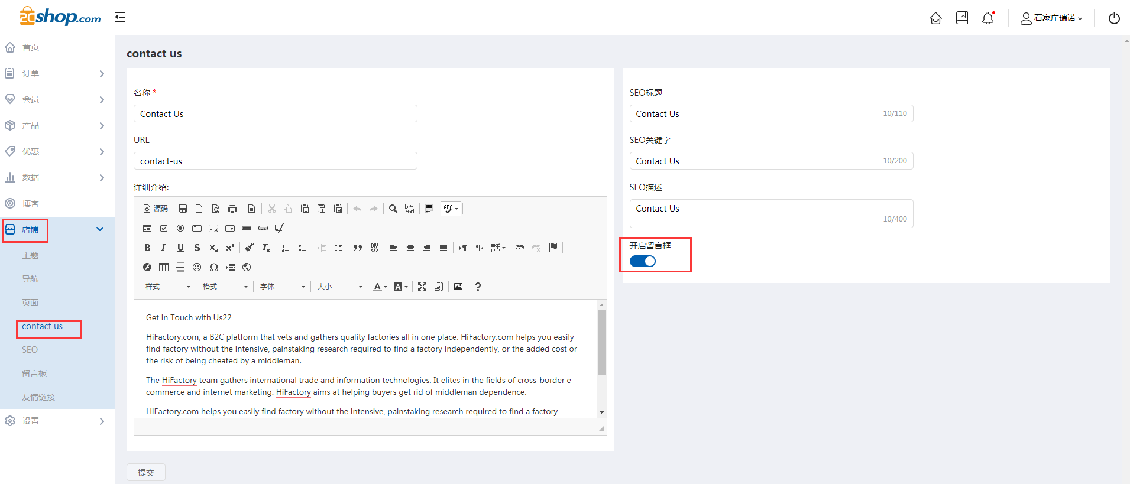Apply strikethrough formatting
Viewport: 1130px width, 484px height.
[197, 248]
